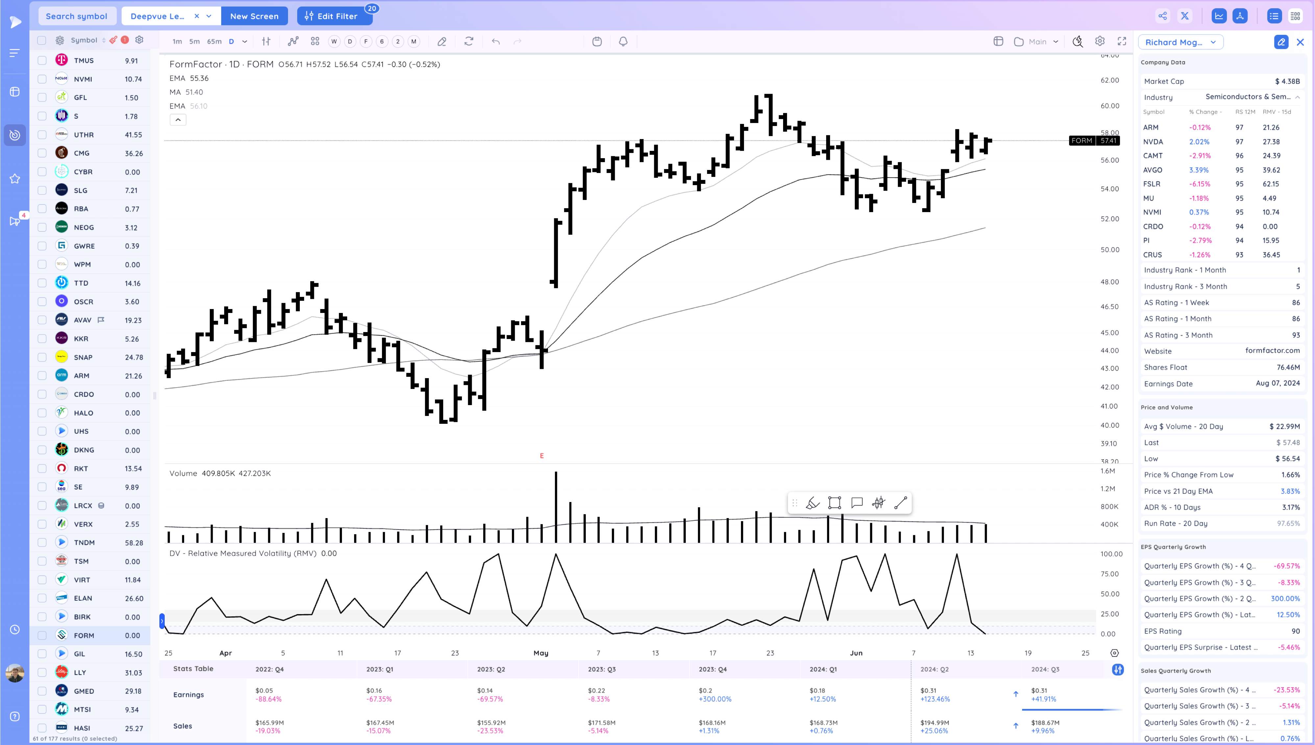Open the Deepvue screen dropdown arrow

(x=209, y=16)
